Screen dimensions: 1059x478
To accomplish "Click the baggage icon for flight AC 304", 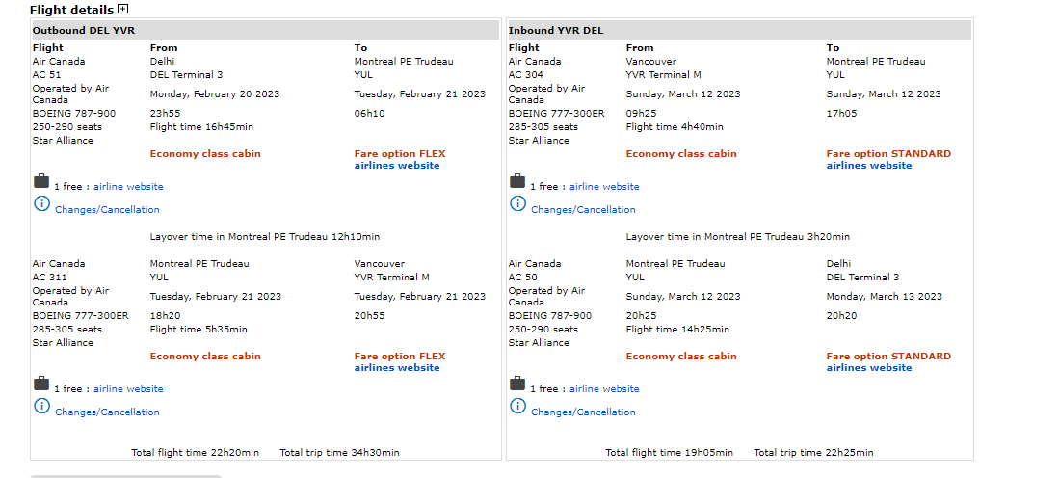I will [x=517, y=181].
